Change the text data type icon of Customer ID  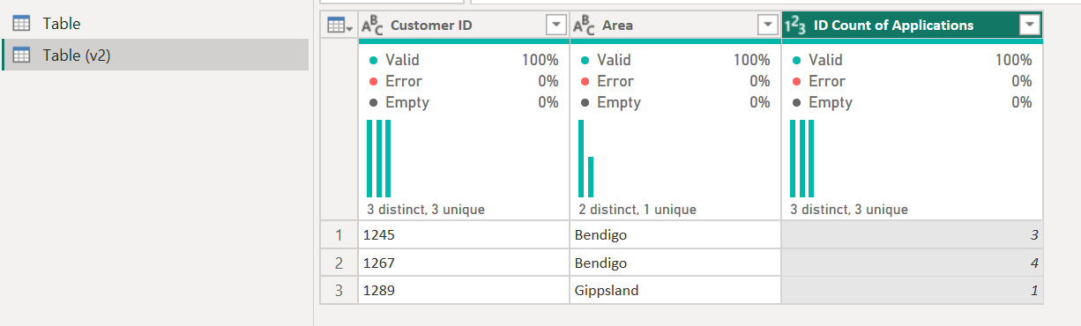372,26
